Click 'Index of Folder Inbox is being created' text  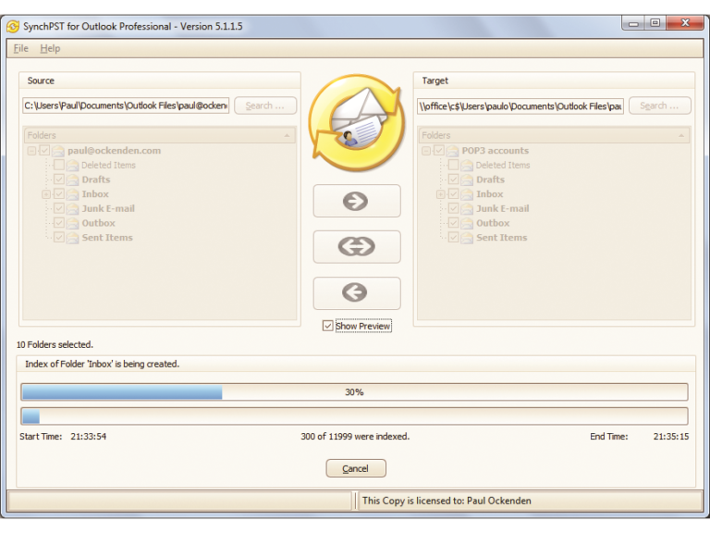pos(103,364)
